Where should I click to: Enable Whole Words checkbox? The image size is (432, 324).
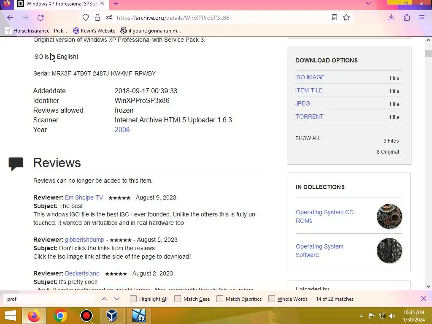272,299
